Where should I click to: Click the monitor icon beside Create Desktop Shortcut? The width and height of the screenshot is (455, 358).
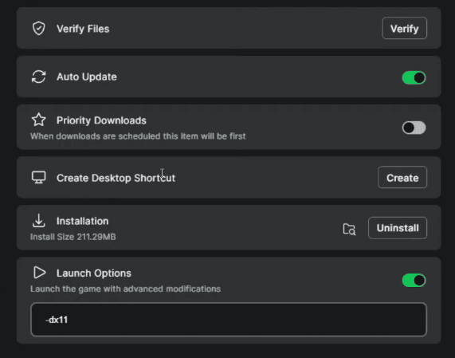(x=38, y=177)
